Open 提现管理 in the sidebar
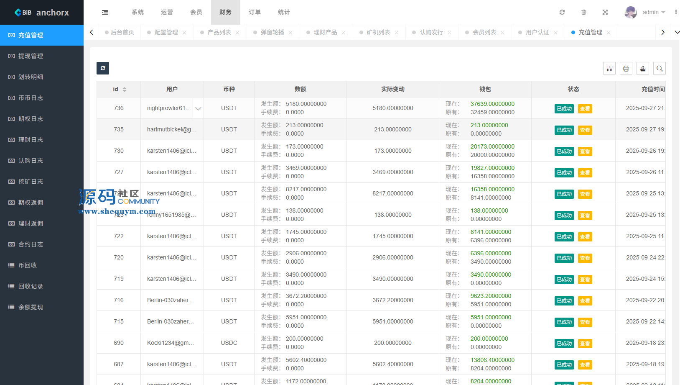Screen dimensions: 680x385 click(x=31, y=56)
